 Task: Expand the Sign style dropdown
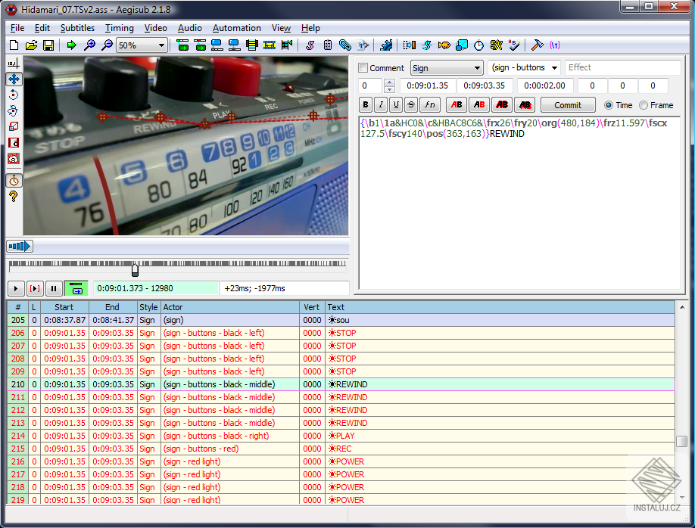(x=475, y=67)
